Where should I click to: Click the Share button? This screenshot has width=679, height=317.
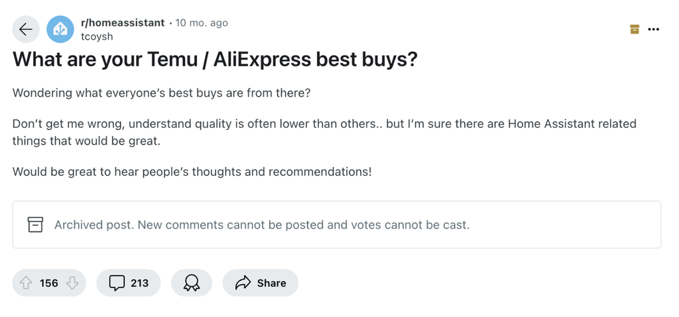pos(261,283)
